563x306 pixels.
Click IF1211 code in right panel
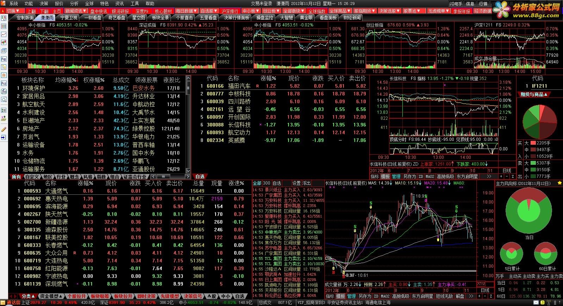coord(539,86)
